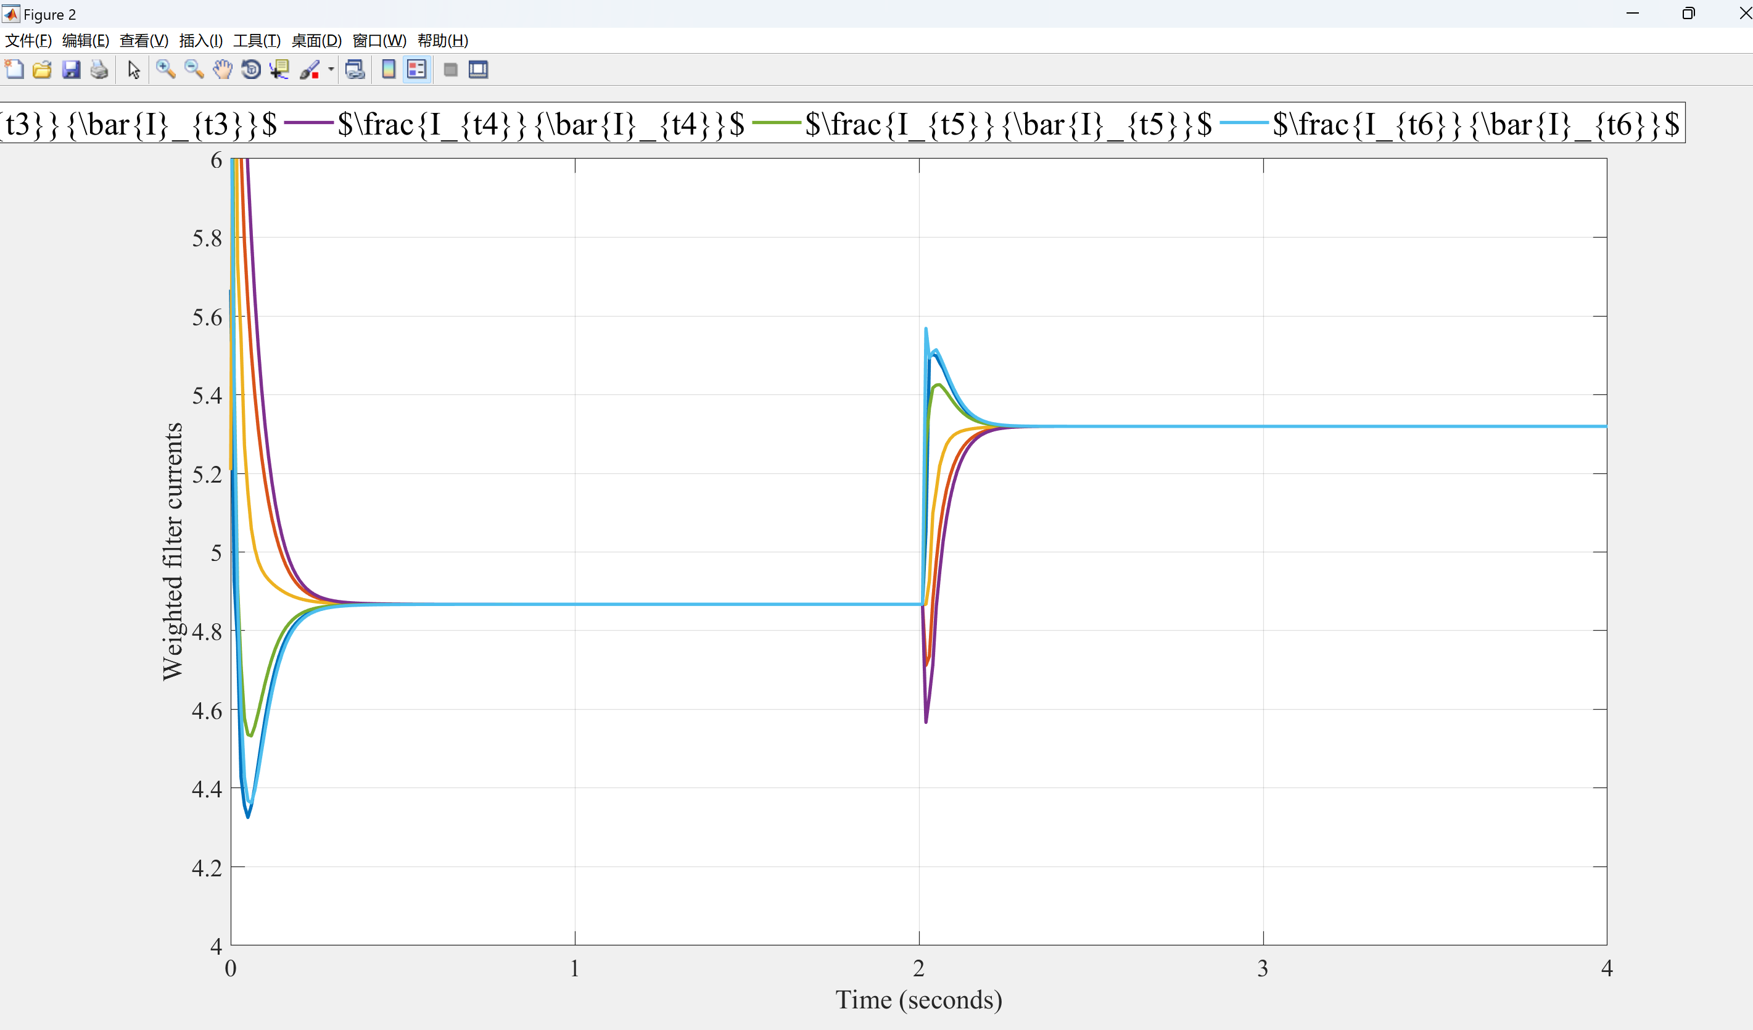The image size is (1753, 1030).
Task: Open the 编辑(E) menu
Action: [86, 40]
